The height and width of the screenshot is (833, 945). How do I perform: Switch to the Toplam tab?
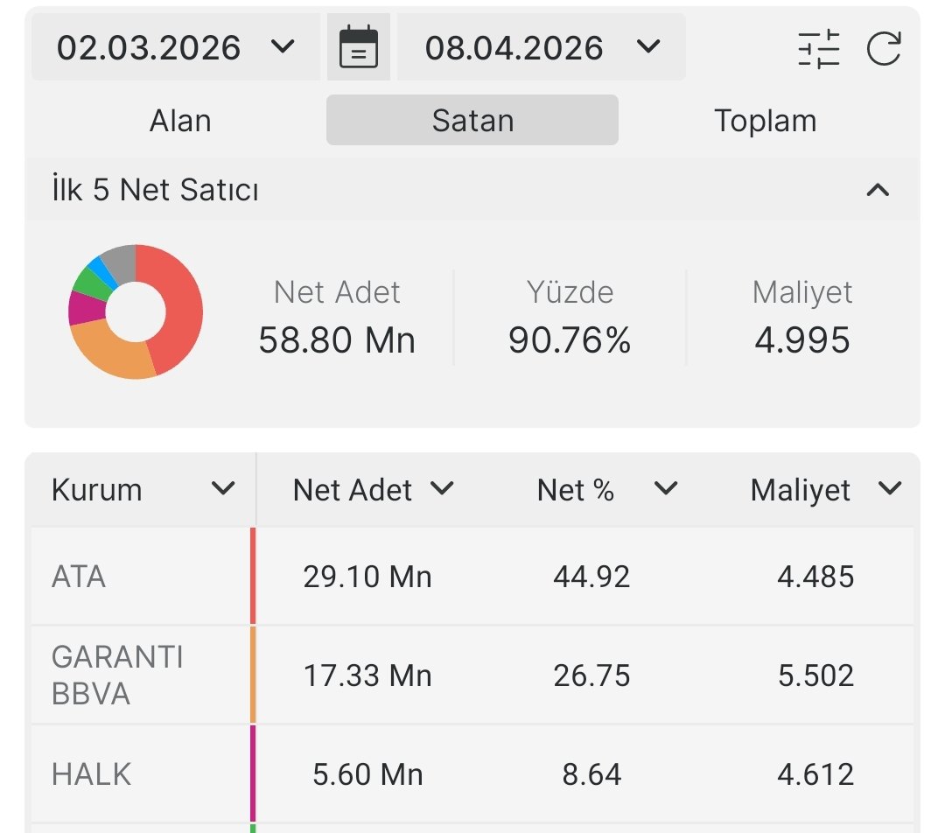766,120
